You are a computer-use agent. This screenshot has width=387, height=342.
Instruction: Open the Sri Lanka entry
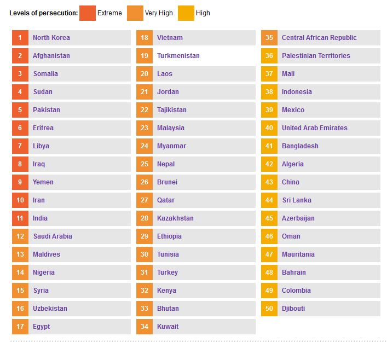coord(297,200)
